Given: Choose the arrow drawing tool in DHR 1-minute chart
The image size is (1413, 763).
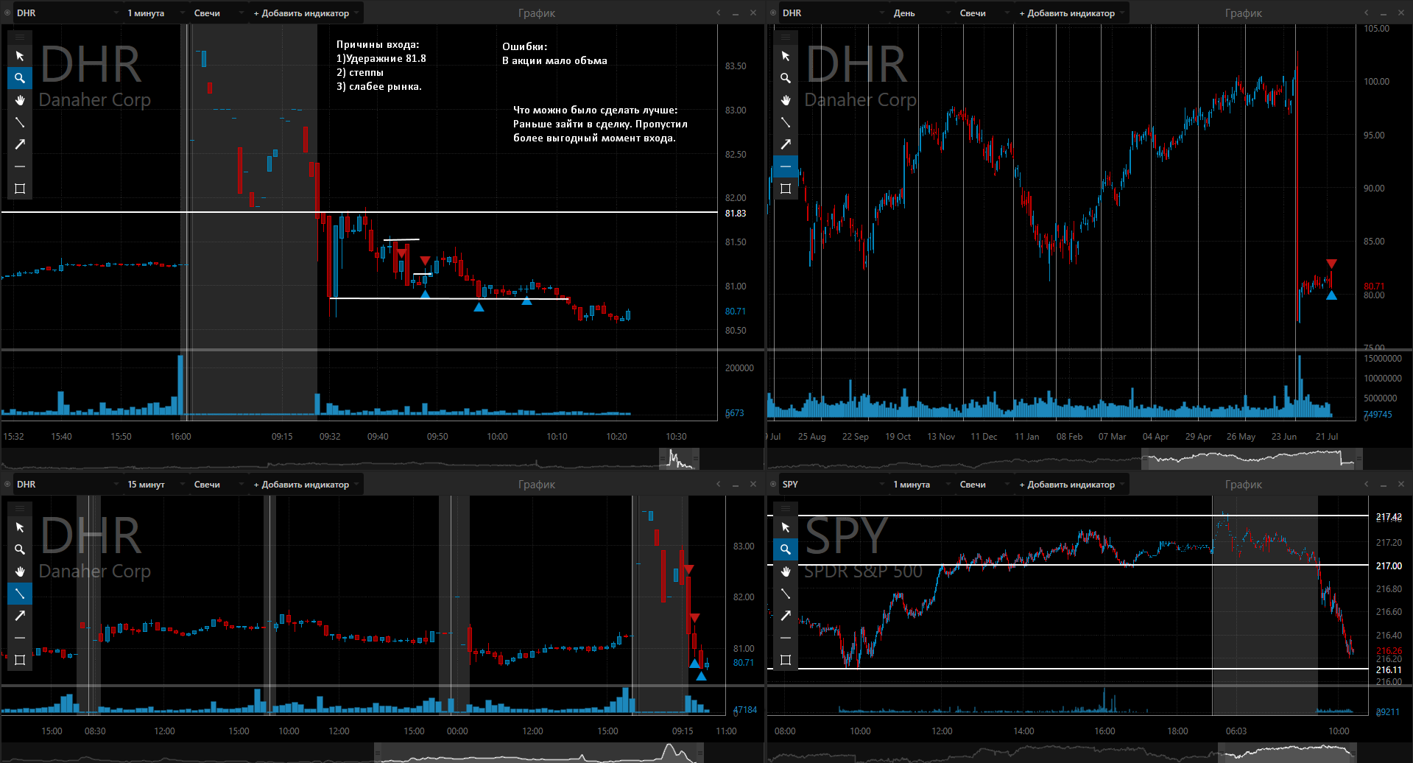Looking at the screenshot, I should [20, 144].
